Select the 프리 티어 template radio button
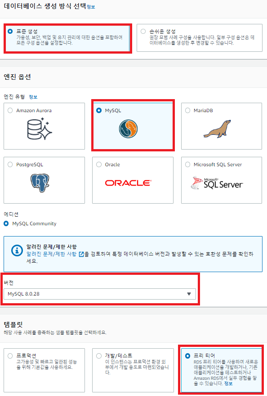 [x=187, y=356]
